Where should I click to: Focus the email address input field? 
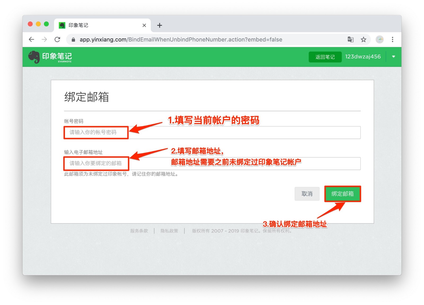(212, 163)
